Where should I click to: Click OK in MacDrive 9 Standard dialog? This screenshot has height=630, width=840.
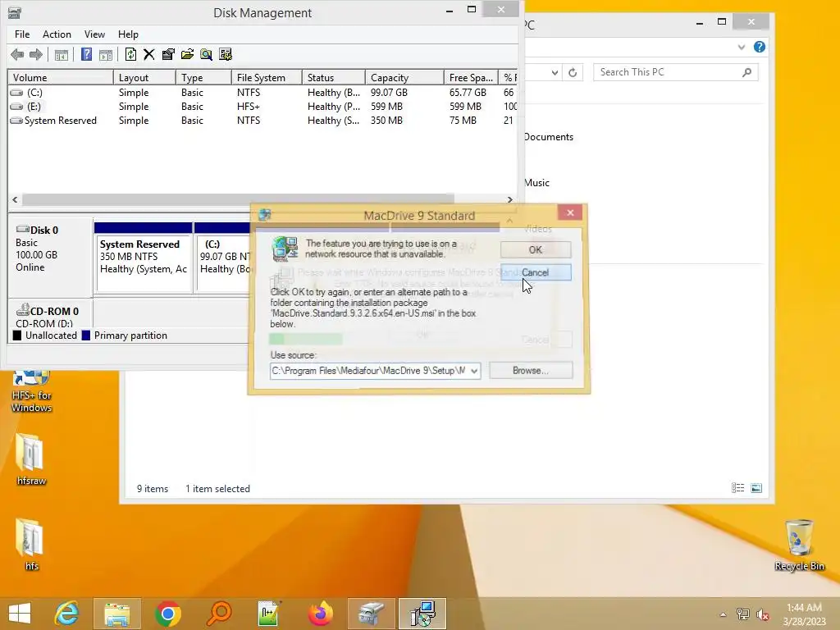coord(536,249)
